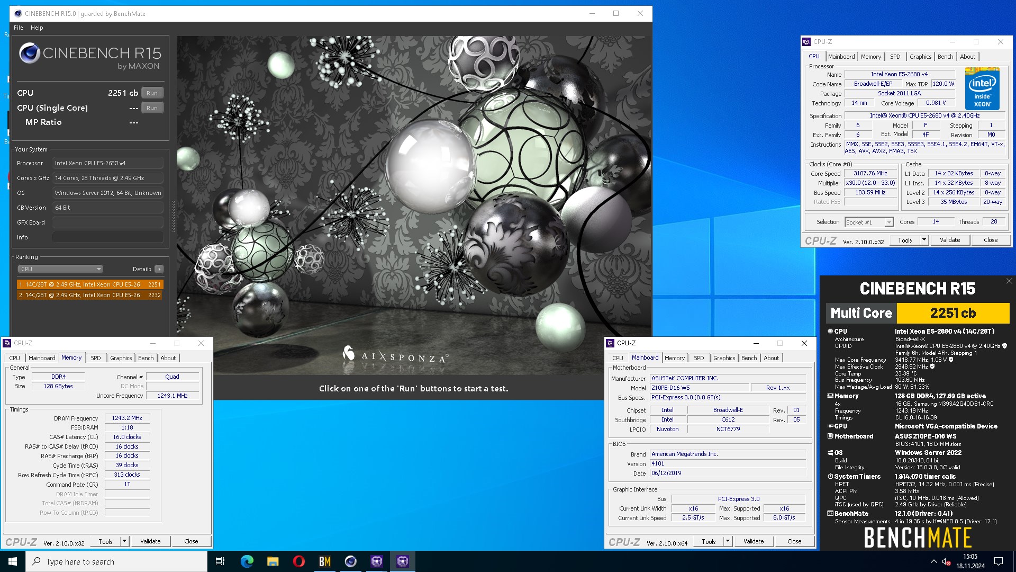Switch to BenchMate taskbar icon
1016x572 pixels.
[325, 561]
